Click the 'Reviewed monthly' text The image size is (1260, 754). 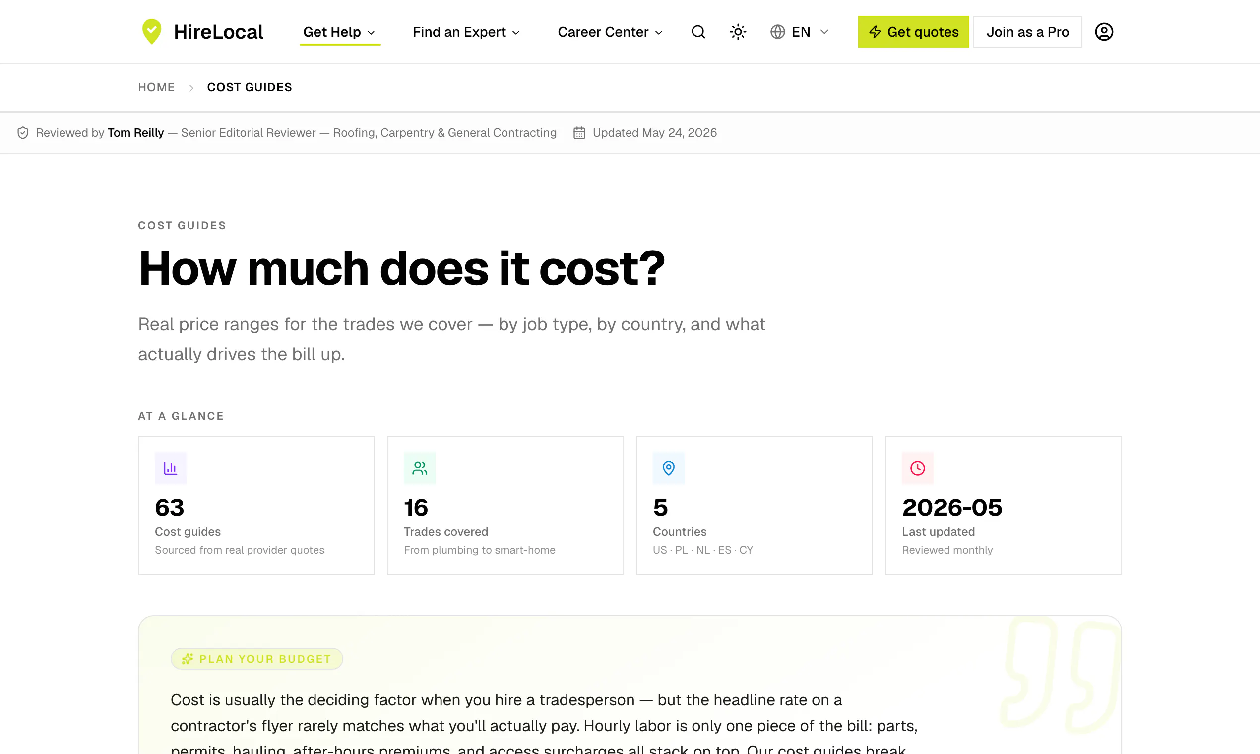(x=947, y=550)
